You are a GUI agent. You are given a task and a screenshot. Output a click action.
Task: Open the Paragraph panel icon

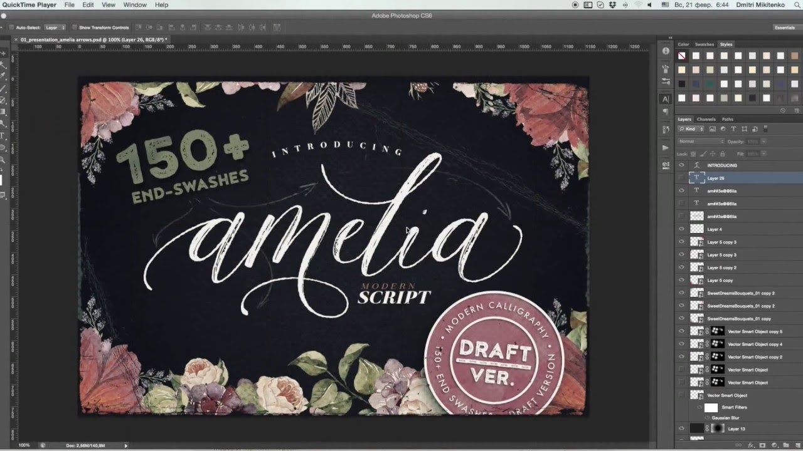coord(666,112)
